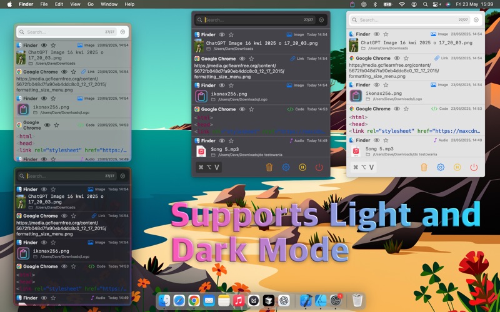Open the Help menu

point(129,4)
